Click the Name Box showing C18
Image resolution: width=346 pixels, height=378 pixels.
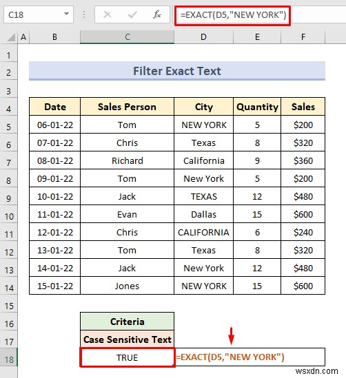39,14
